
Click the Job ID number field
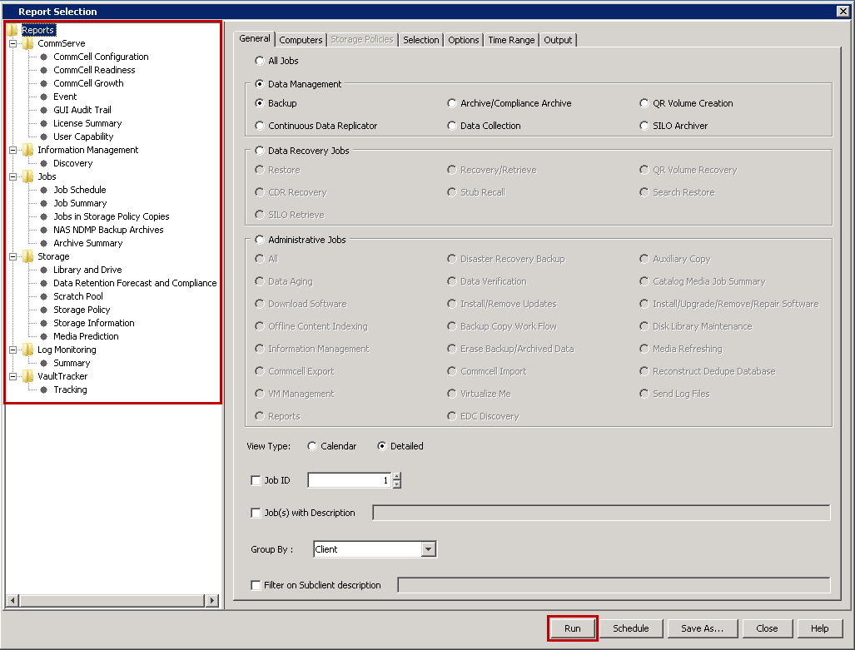click(x=350, y=480)
